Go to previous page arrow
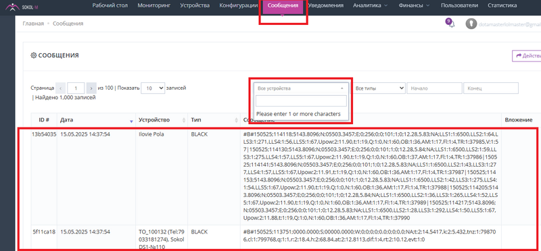Screen dimensions: 541x251 [60, 88]
